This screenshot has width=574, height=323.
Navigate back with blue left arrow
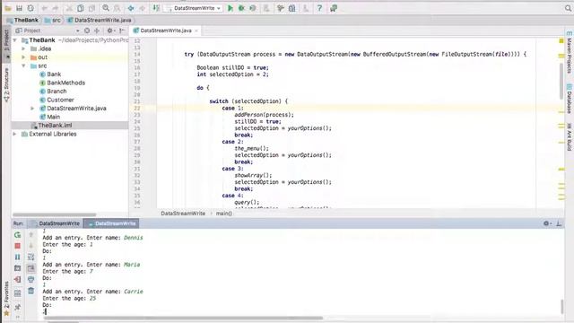pos(131,8)
